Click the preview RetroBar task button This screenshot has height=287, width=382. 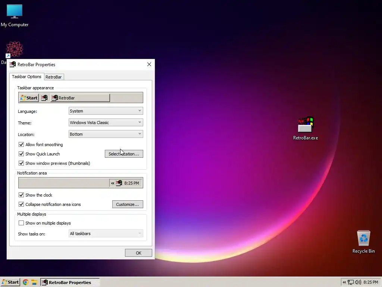(x=80, y=98)
